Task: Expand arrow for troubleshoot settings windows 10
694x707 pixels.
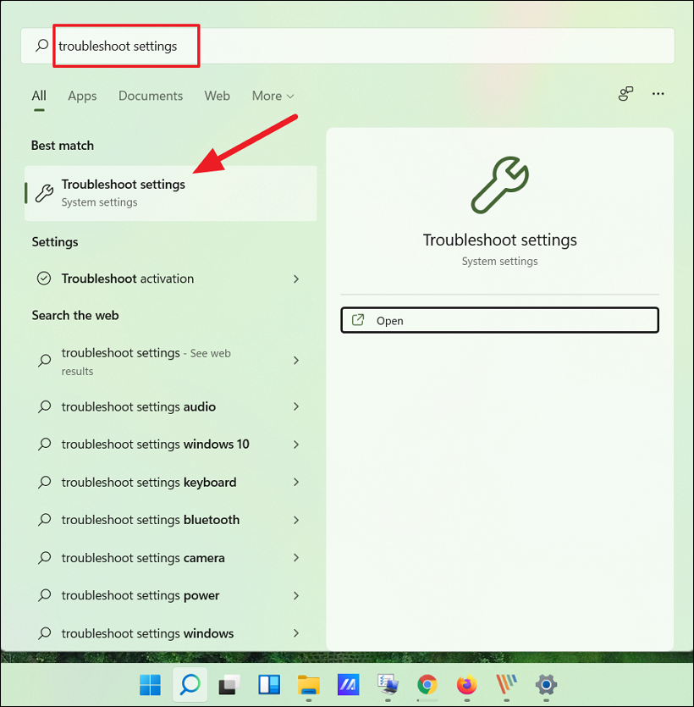Action: click(296, 445)
